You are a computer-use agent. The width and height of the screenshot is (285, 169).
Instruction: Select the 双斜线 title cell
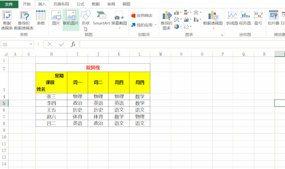pos(93,68)
